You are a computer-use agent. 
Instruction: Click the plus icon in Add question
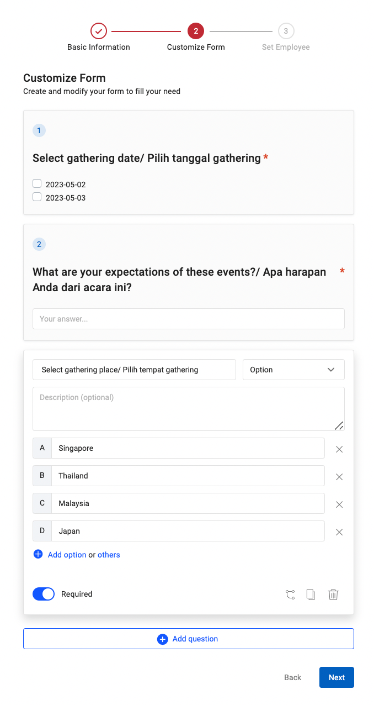[x=163, y=638]
